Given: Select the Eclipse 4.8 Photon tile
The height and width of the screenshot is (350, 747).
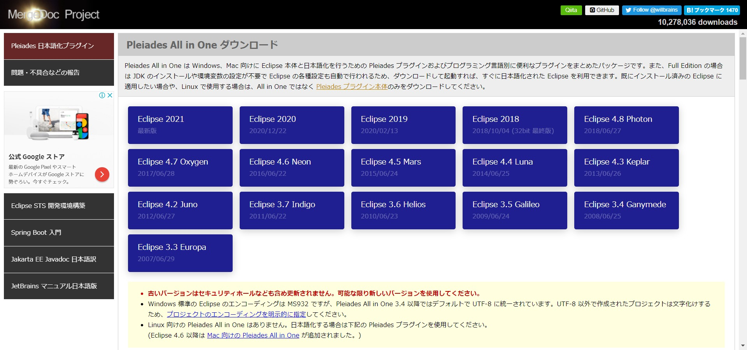Looking at the screenshot, I should (x=626, y=125).
